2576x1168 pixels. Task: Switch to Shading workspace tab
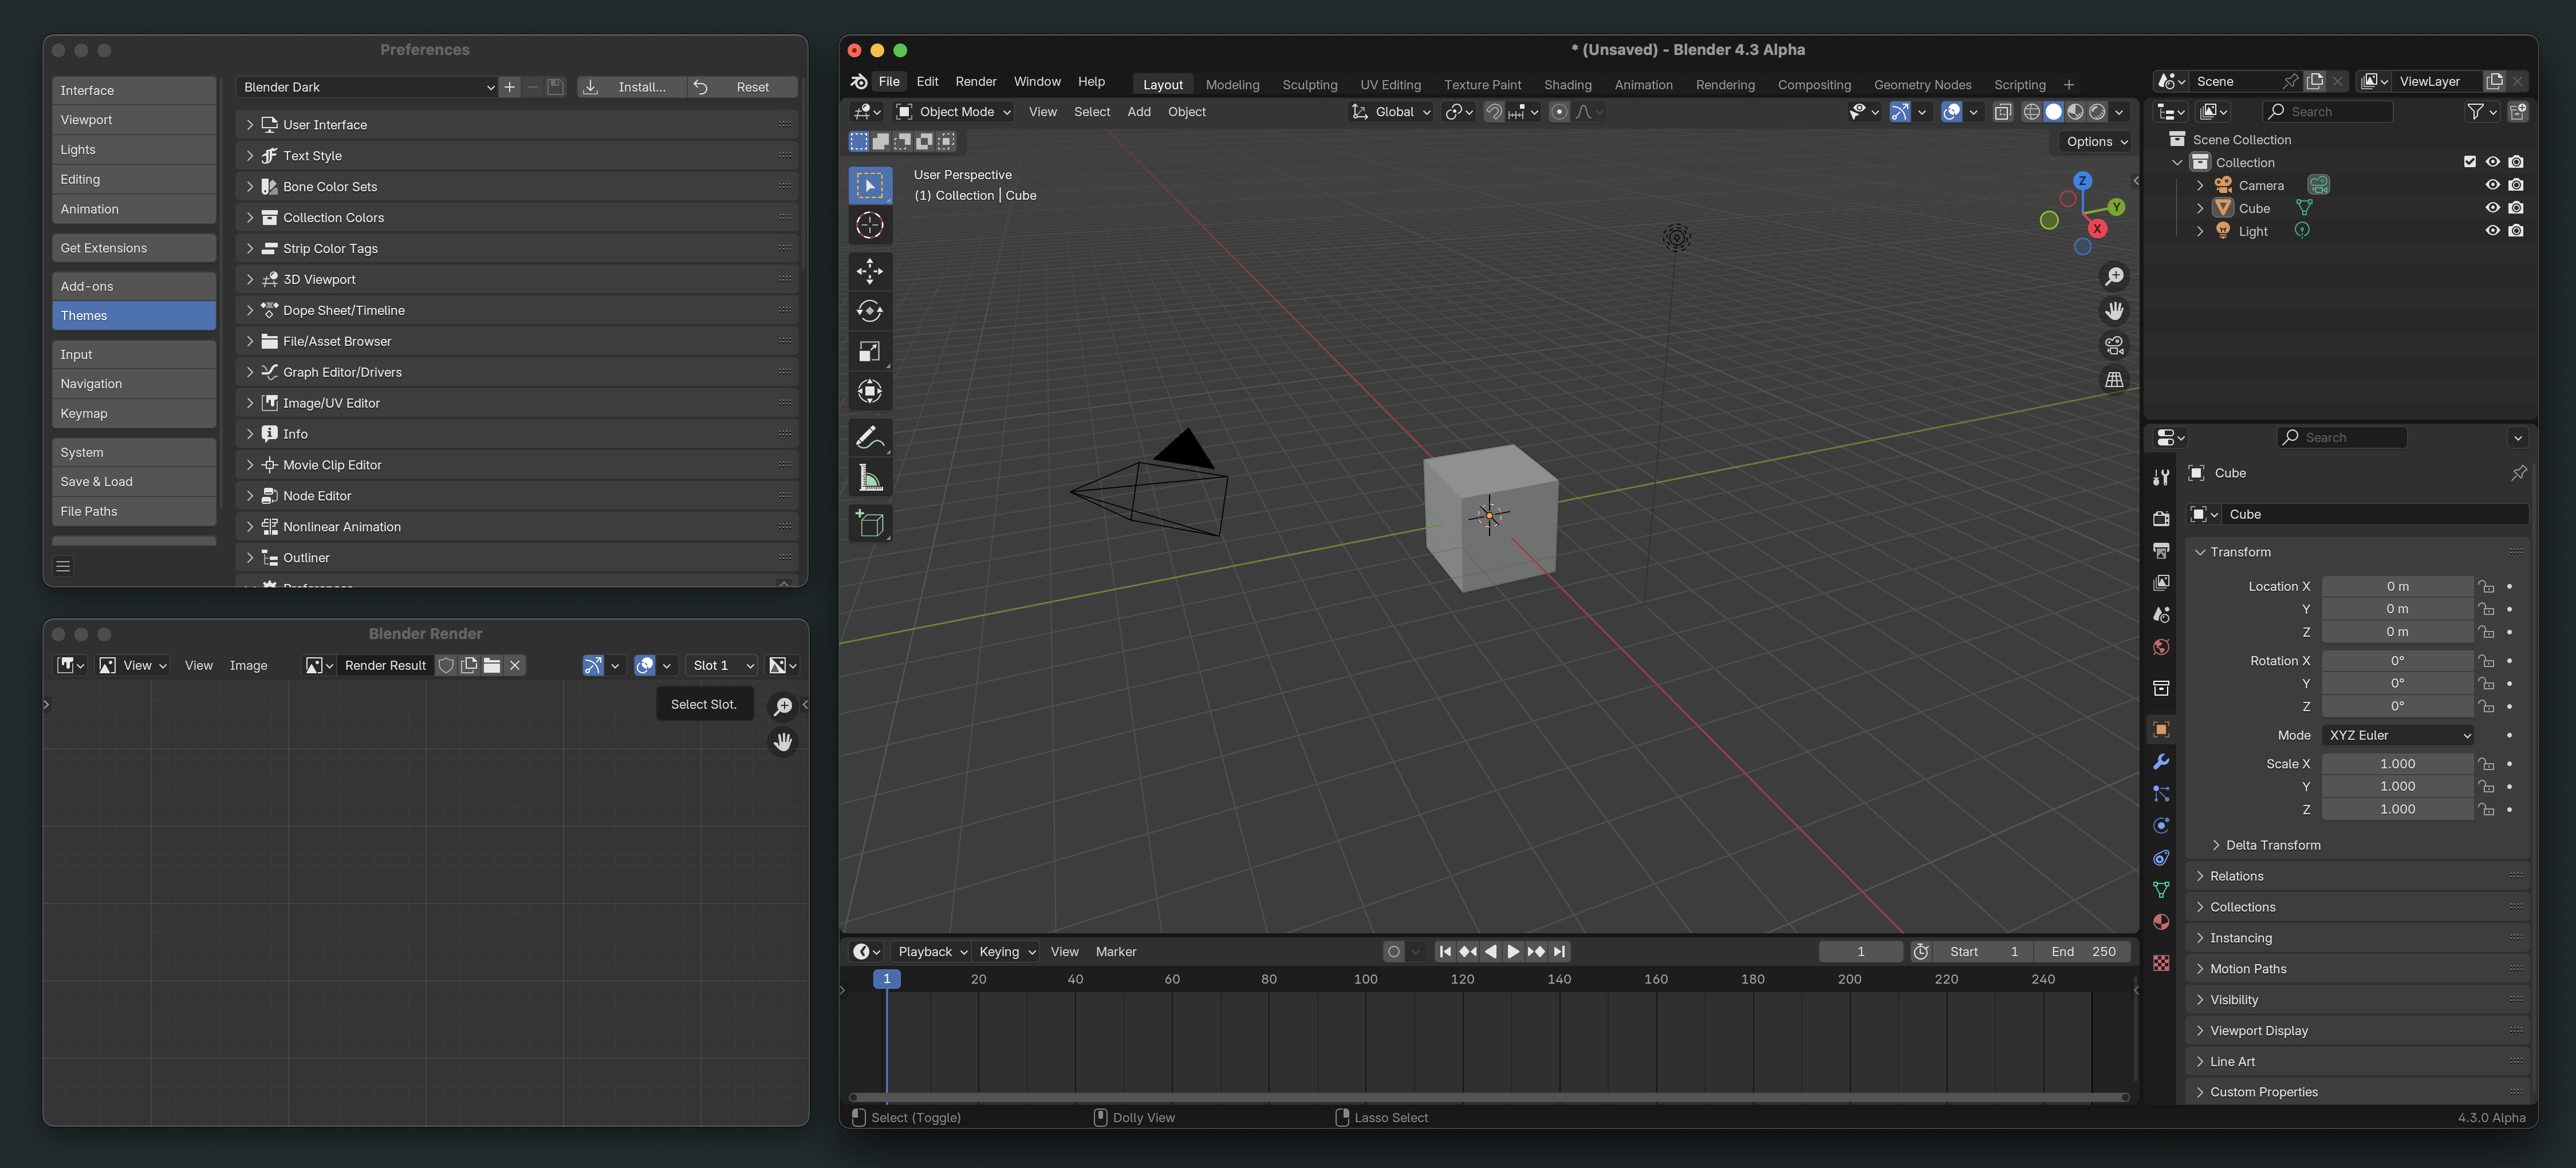pyautogui.click(x=1567, y=85)
